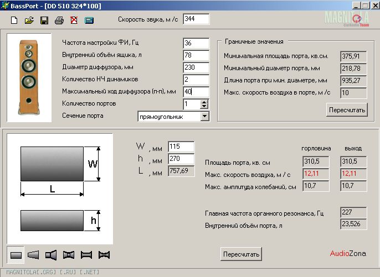380x277 pixels.
Task: Click the Частота настройки ФИ, Гц label
Action: 100,43
